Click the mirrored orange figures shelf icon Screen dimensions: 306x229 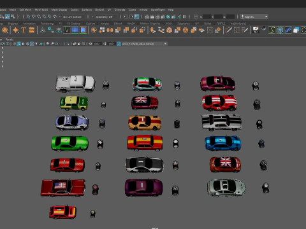point(110,30)
